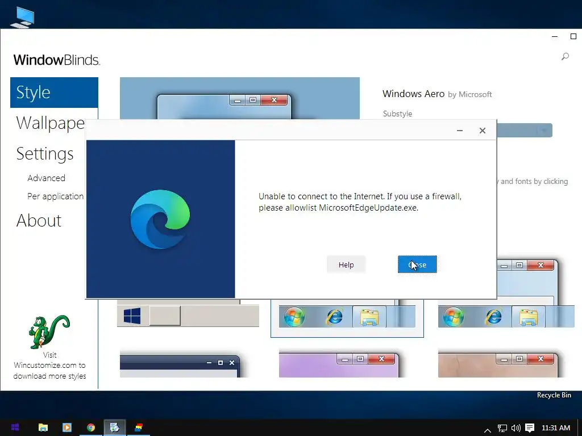Open This PC desktop icon
The height and width of the screenshot is (436, 582).
[22, 17]
